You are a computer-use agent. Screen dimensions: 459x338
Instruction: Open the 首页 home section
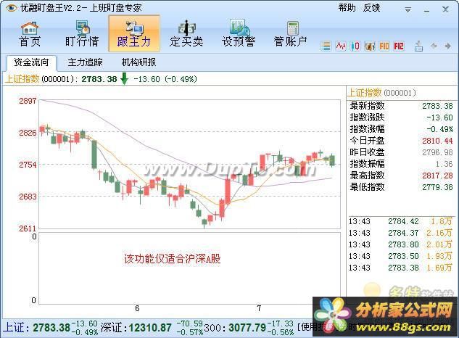point(30,35)
